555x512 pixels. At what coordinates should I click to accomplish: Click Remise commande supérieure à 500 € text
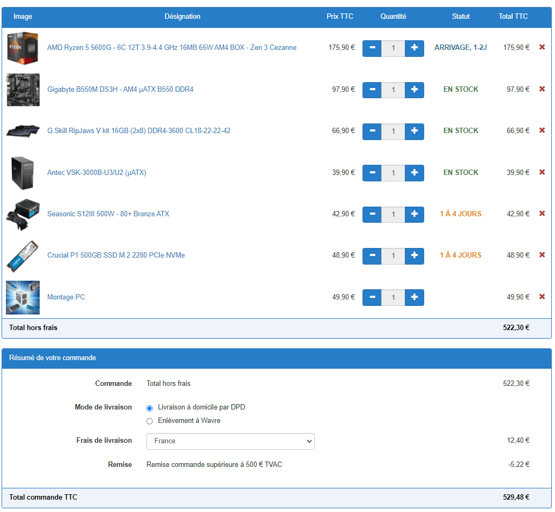(214, 465)
